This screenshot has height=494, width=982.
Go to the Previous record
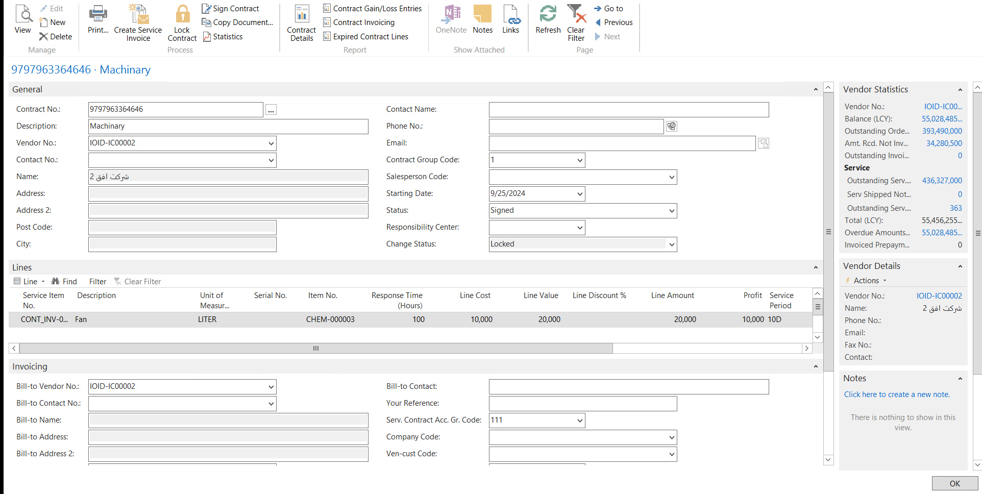(613, 22)
